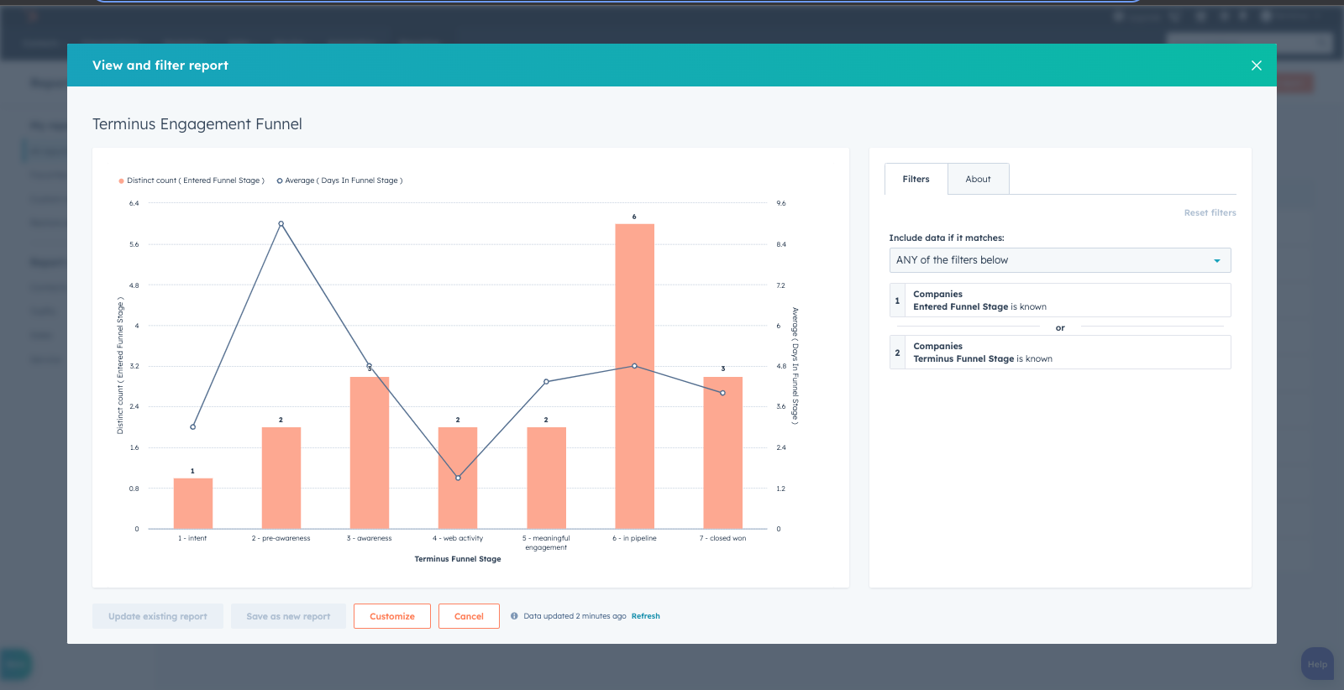The image size is (1344, 690).
Task: Open the ANY of the filters below dropdown
Action: [x=1060, y=260]
